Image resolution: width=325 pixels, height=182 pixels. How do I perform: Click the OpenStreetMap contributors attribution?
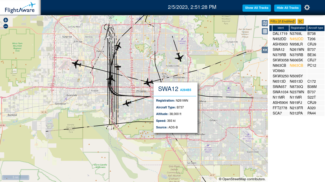pyautogui.click(x=242, y=179)
